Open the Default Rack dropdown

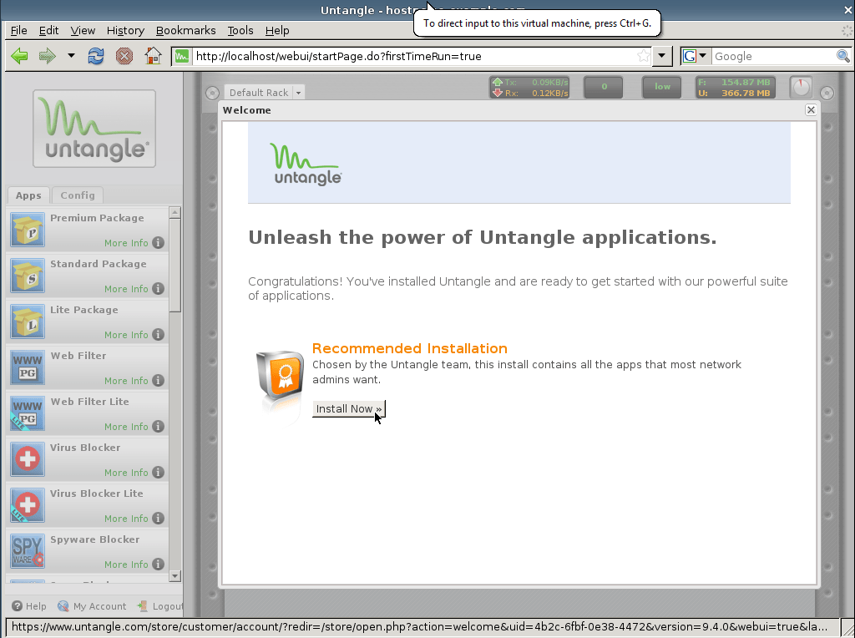pos(298,93)
